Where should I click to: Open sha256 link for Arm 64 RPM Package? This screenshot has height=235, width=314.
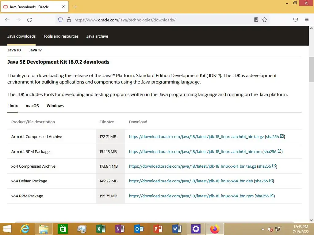[x=272, y=151]
